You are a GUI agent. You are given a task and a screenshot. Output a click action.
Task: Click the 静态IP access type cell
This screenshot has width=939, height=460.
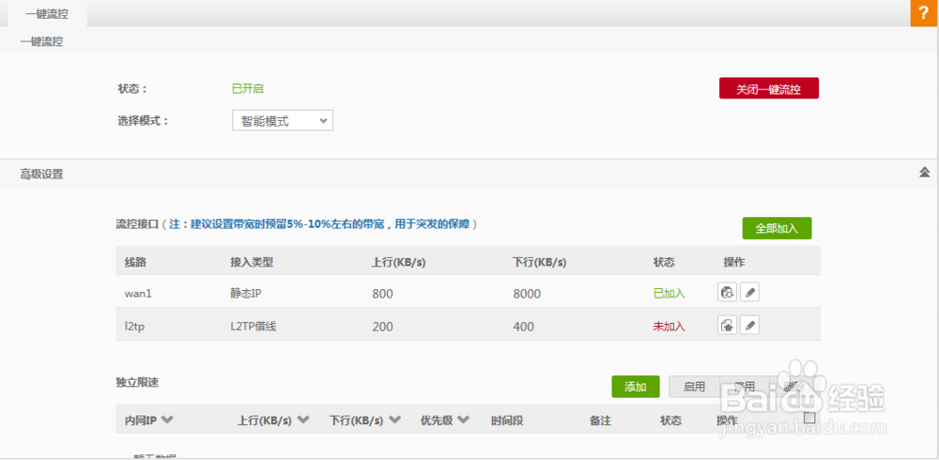(247, 294)
